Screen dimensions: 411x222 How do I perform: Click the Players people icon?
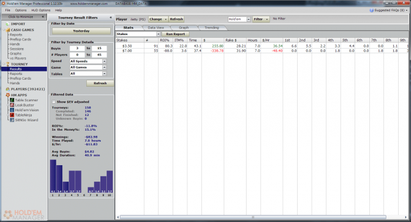click(8, 89)
